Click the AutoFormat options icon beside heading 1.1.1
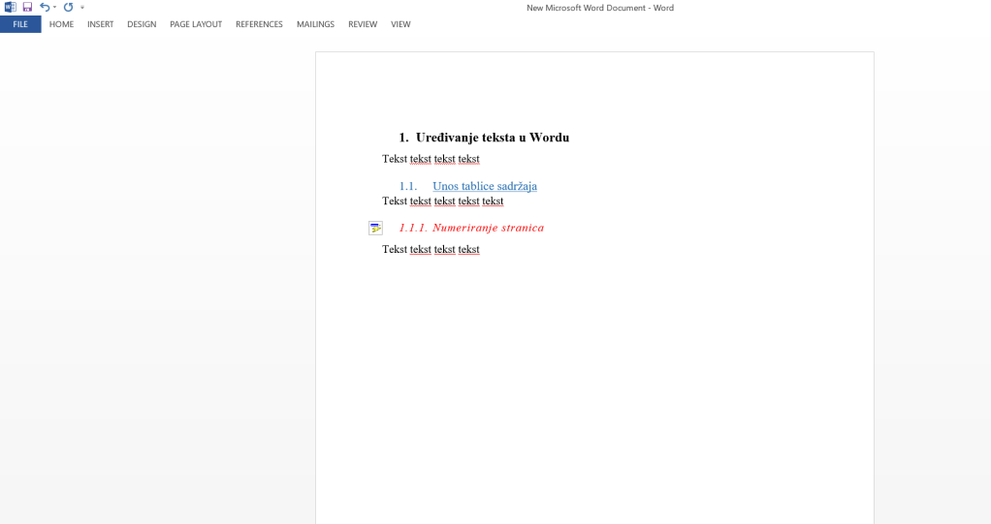This screenshot has height=524, width=991. (375, 229)
